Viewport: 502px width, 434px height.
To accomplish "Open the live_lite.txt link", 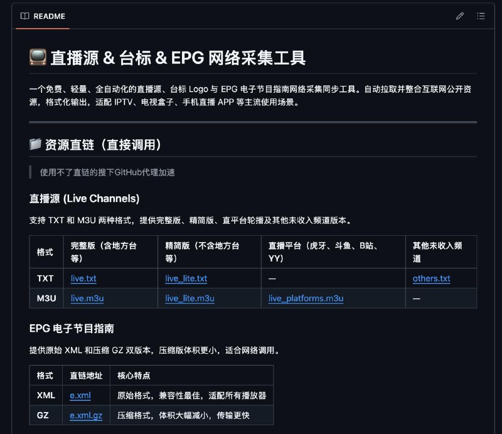I will pos(186,278).
